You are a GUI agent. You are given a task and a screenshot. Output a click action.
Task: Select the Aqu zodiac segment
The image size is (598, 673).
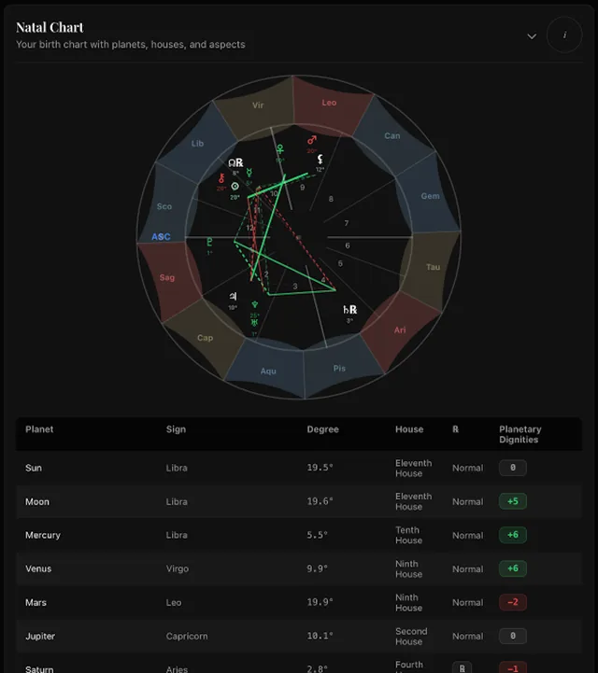[x=268, y=371]
